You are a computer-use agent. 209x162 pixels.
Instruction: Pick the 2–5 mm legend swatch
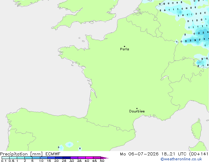tap(28, 158)
